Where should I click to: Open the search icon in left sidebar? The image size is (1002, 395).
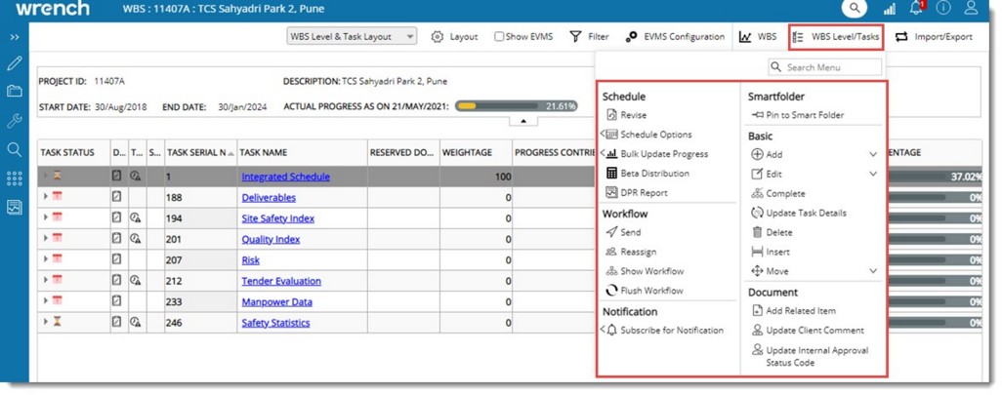coord(14,149)
